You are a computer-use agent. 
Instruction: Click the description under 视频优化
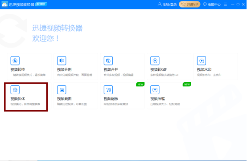(x=25, y=104)
